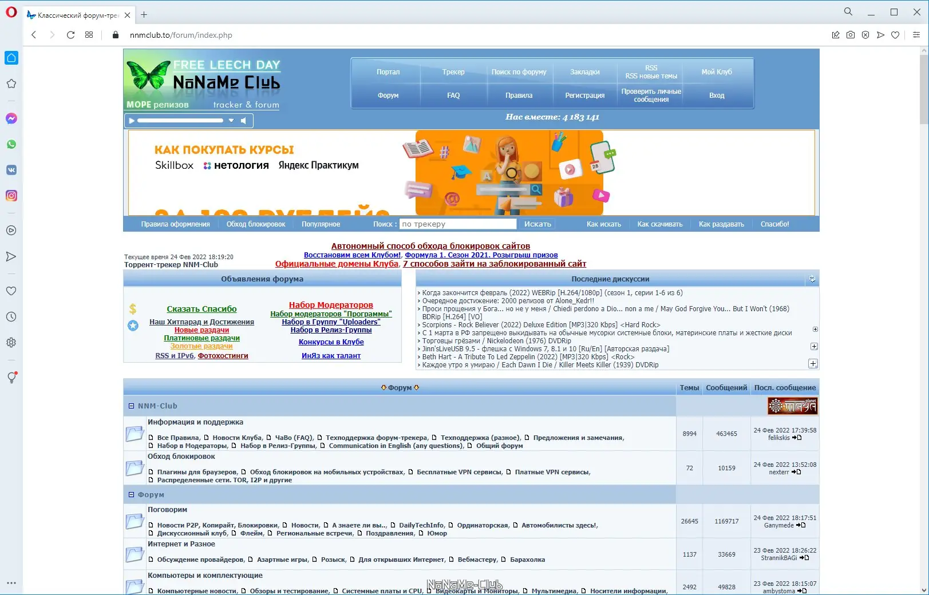Close the current forum tab

click(x=127, y=15)
